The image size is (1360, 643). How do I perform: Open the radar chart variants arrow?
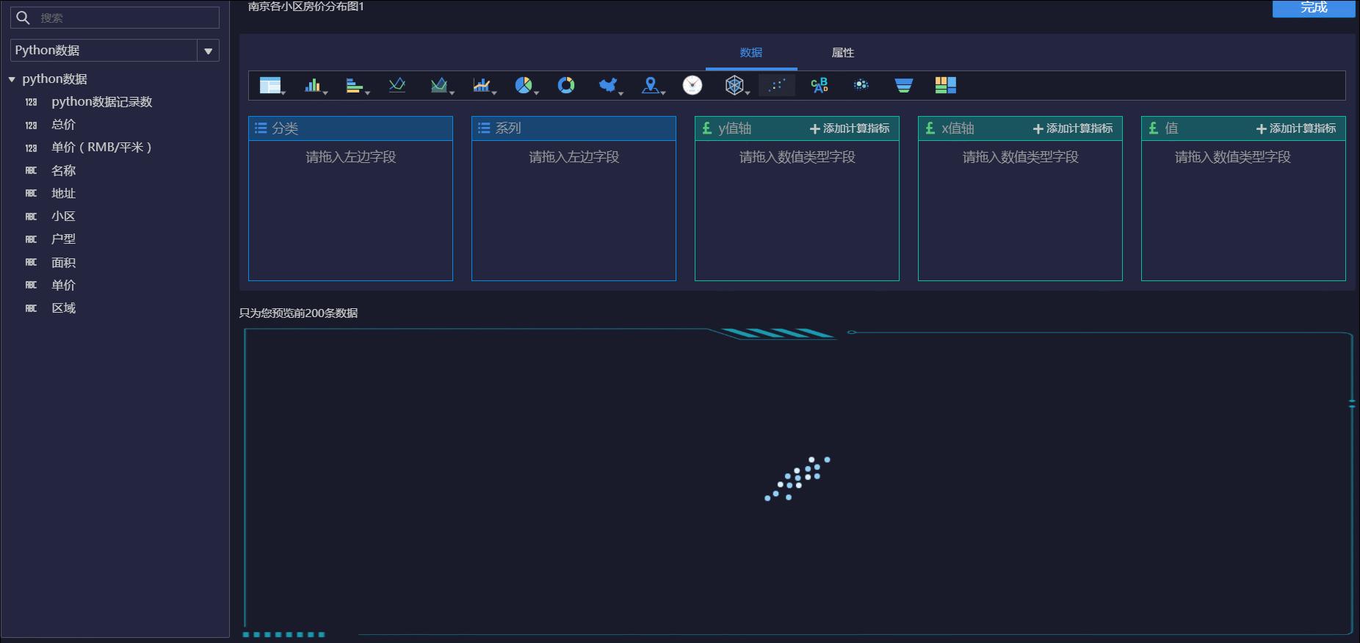point(748,92)
